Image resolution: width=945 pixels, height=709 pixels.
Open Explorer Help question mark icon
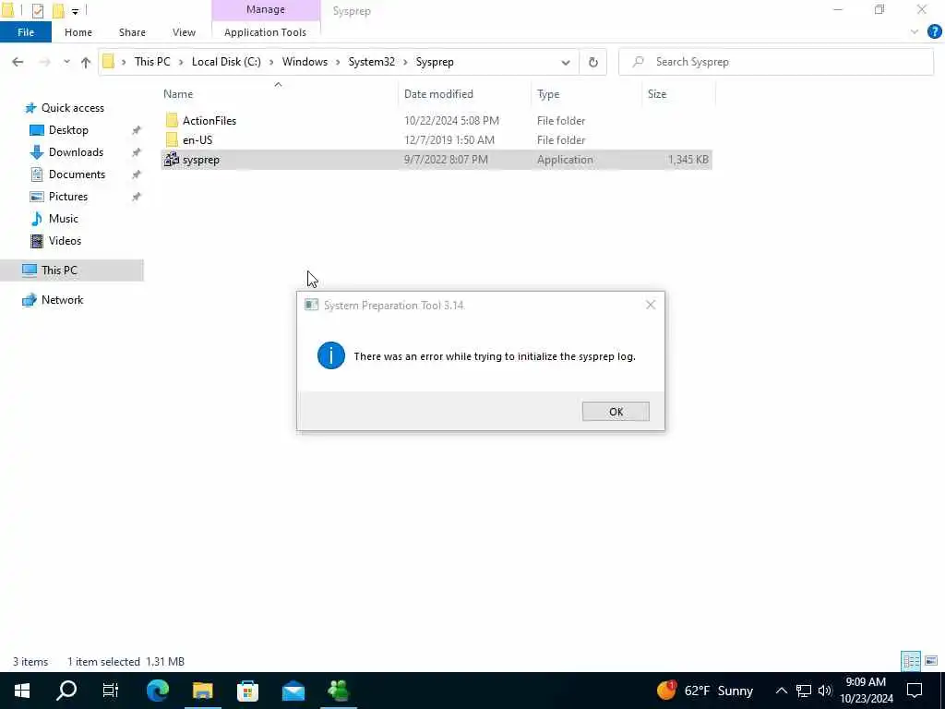coord(934,32)
